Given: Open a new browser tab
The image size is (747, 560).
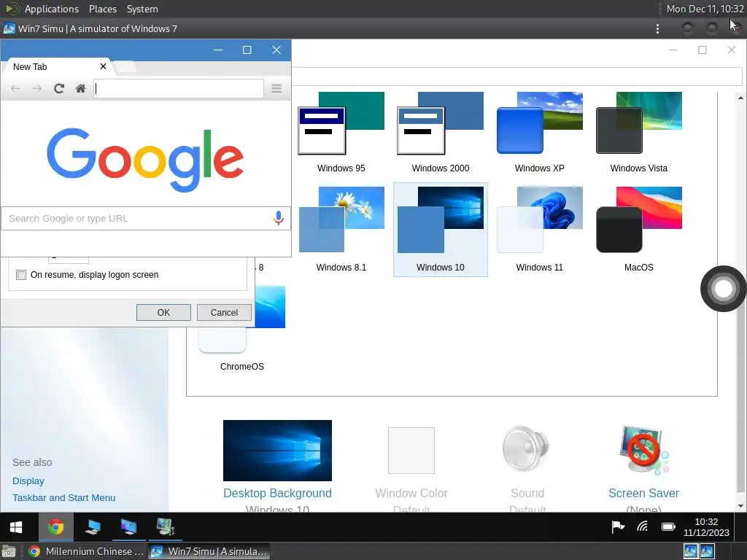Looking at the screenshot, I should (125, 67).
